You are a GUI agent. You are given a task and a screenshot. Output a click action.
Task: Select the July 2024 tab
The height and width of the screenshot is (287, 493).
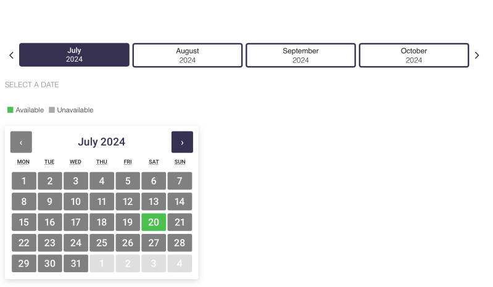(x=74, y=55)
